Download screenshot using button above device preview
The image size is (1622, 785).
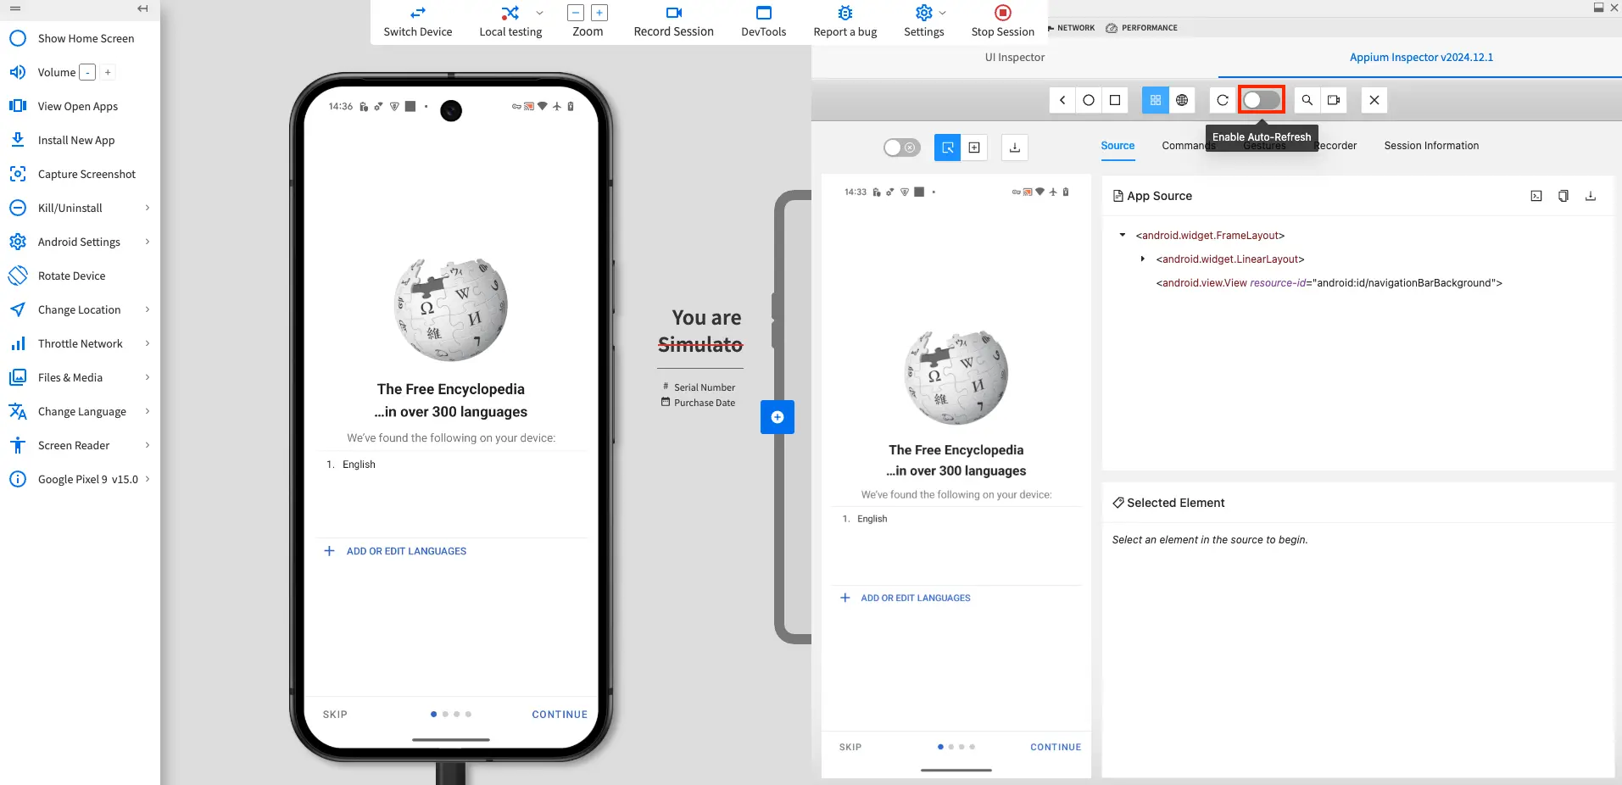pos(1015,148)
